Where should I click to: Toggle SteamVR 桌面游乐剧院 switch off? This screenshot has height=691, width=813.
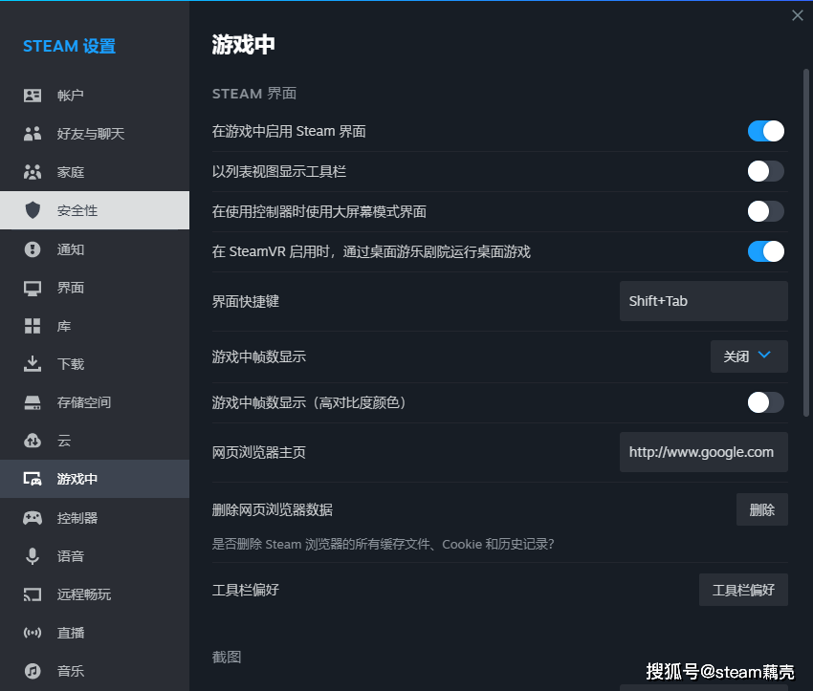765,251
